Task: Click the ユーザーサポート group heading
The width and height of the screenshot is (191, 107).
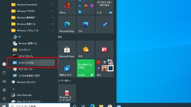Action: [64, 81]
